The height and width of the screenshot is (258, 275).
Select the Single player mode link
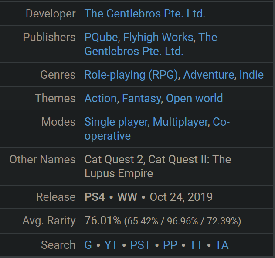tap(116, 122)
